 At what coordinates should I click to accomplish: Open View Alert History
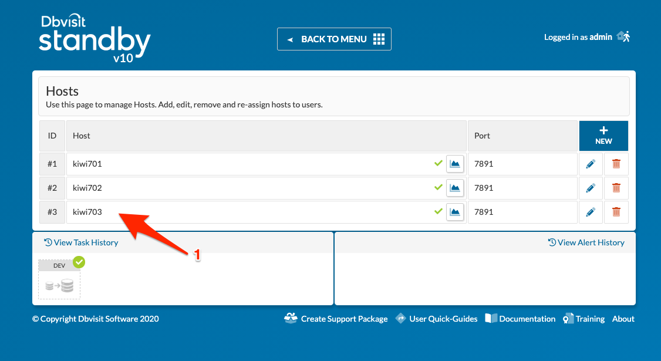[586, 242]
